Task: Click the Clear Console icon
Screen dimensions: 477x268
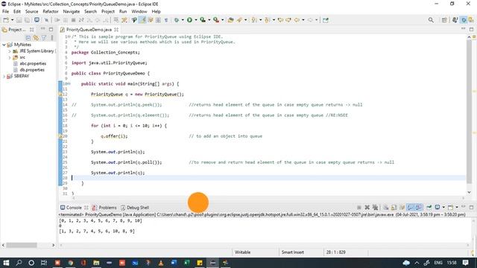Action: pyautogui.click(x=386, y=207)
